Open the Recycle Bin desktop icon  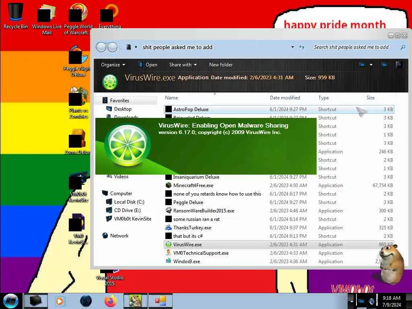pos(16,16)
